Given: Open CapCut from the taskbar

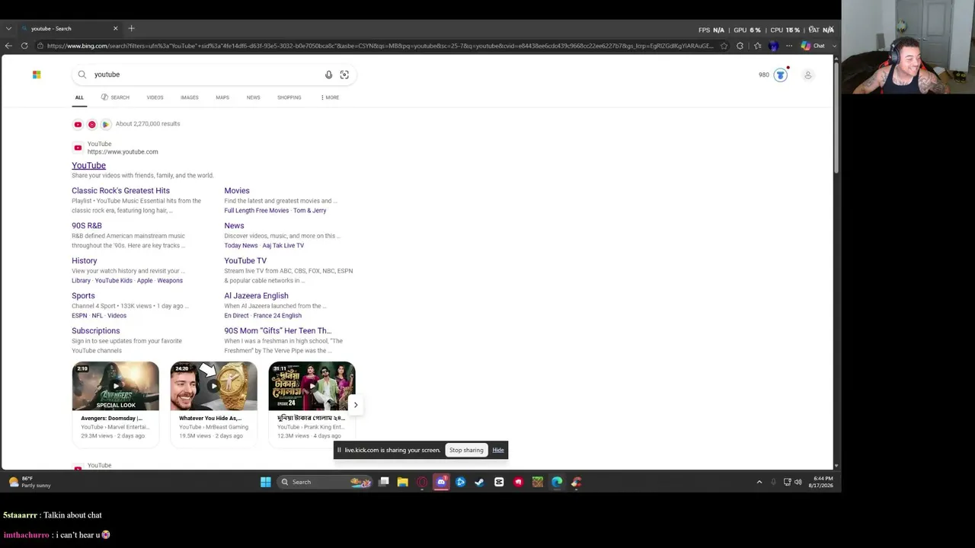Looking at the screenshot, I should click(x=499, y=482).
